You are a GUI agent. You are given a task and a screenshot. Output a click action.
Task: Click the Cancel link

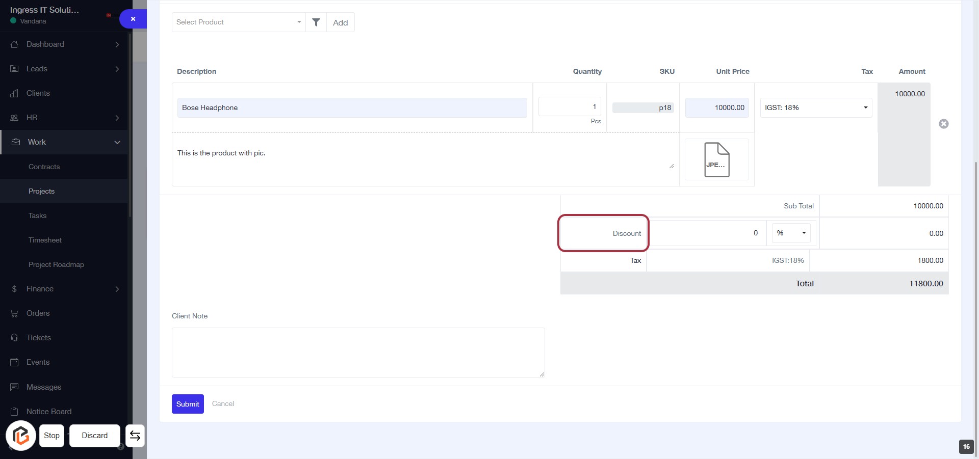click(223, 403)
